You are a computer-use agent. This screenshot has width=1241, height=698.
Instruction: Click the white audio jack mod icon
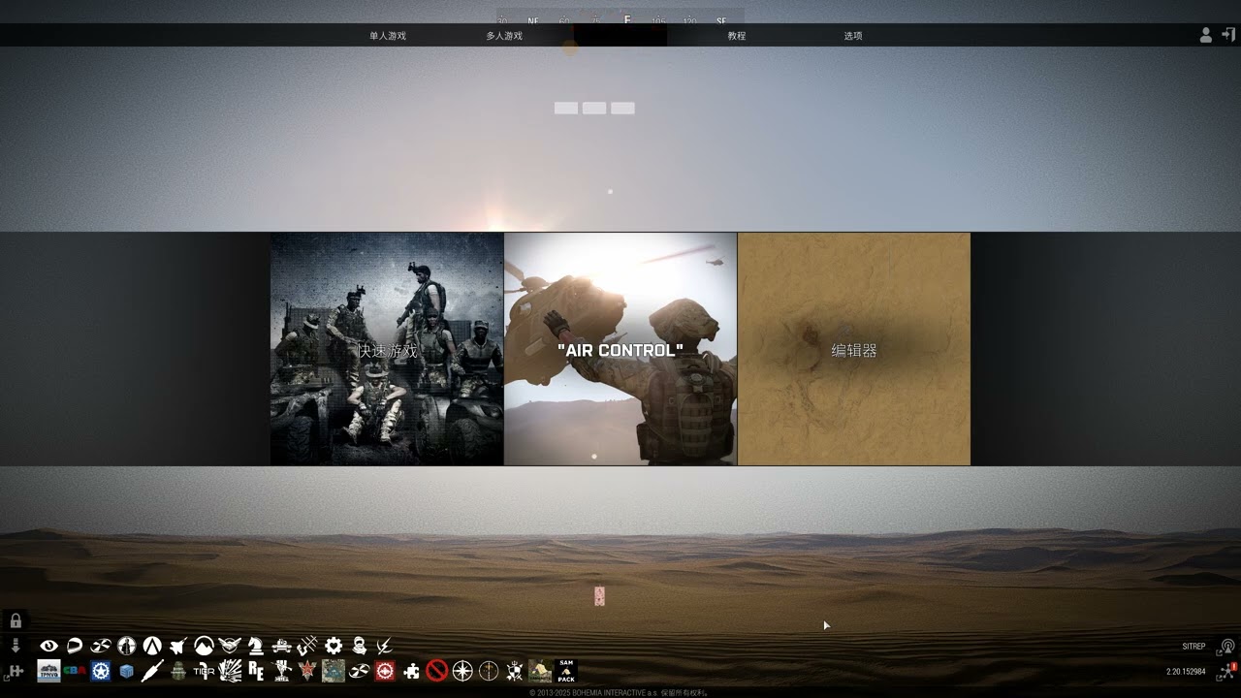pos(152,671)
